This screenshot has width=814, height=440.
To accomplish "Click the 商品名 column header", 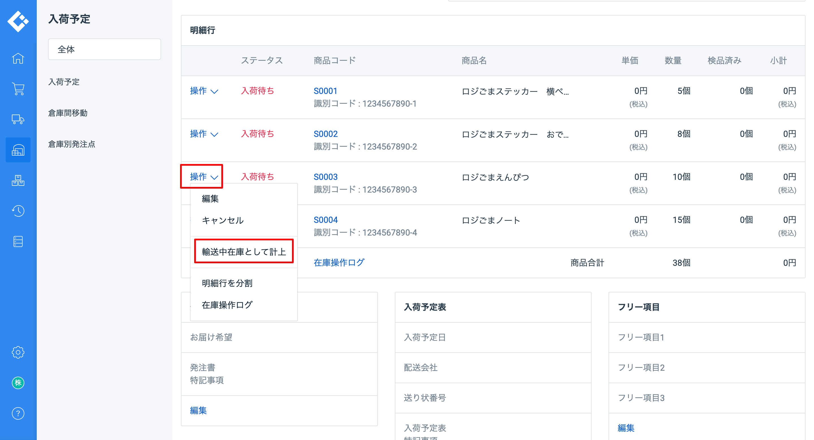I will click(x=474, y=61).
